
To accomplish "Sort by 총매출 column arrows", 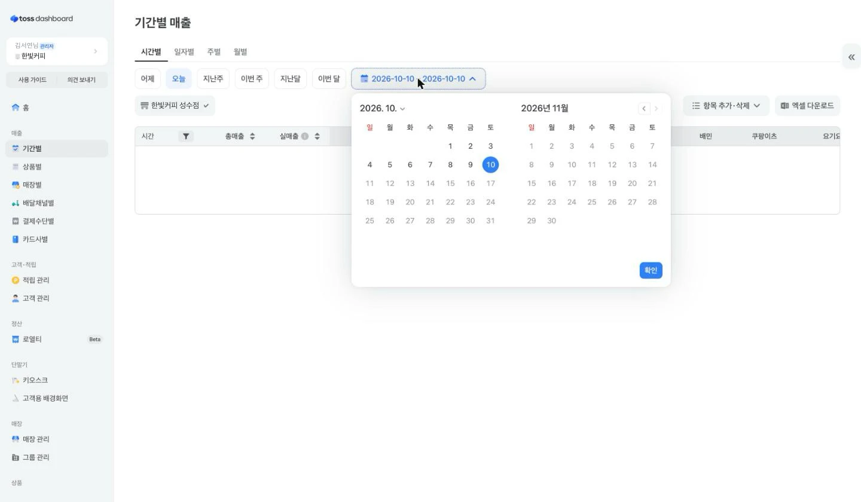I will point(252,136).
